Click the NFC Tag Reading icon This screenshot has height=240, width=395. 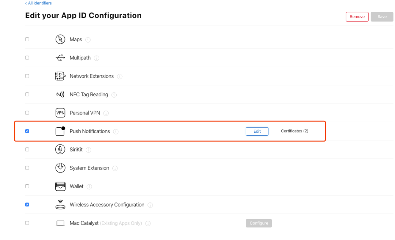pos(60,94)
